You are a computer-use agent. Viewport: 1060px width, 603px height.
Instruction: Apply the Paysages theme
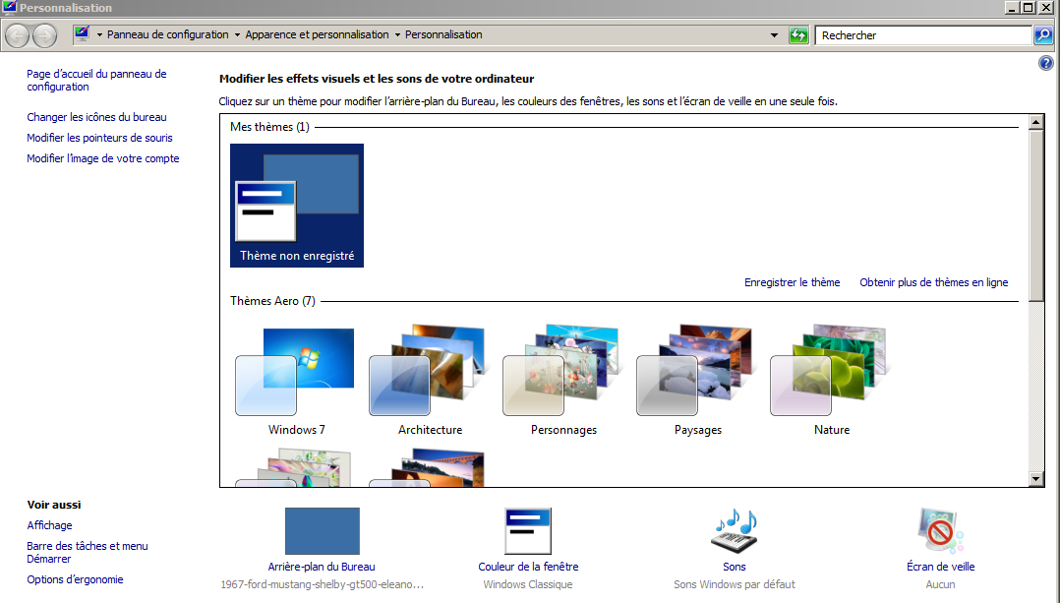point(698,382)
